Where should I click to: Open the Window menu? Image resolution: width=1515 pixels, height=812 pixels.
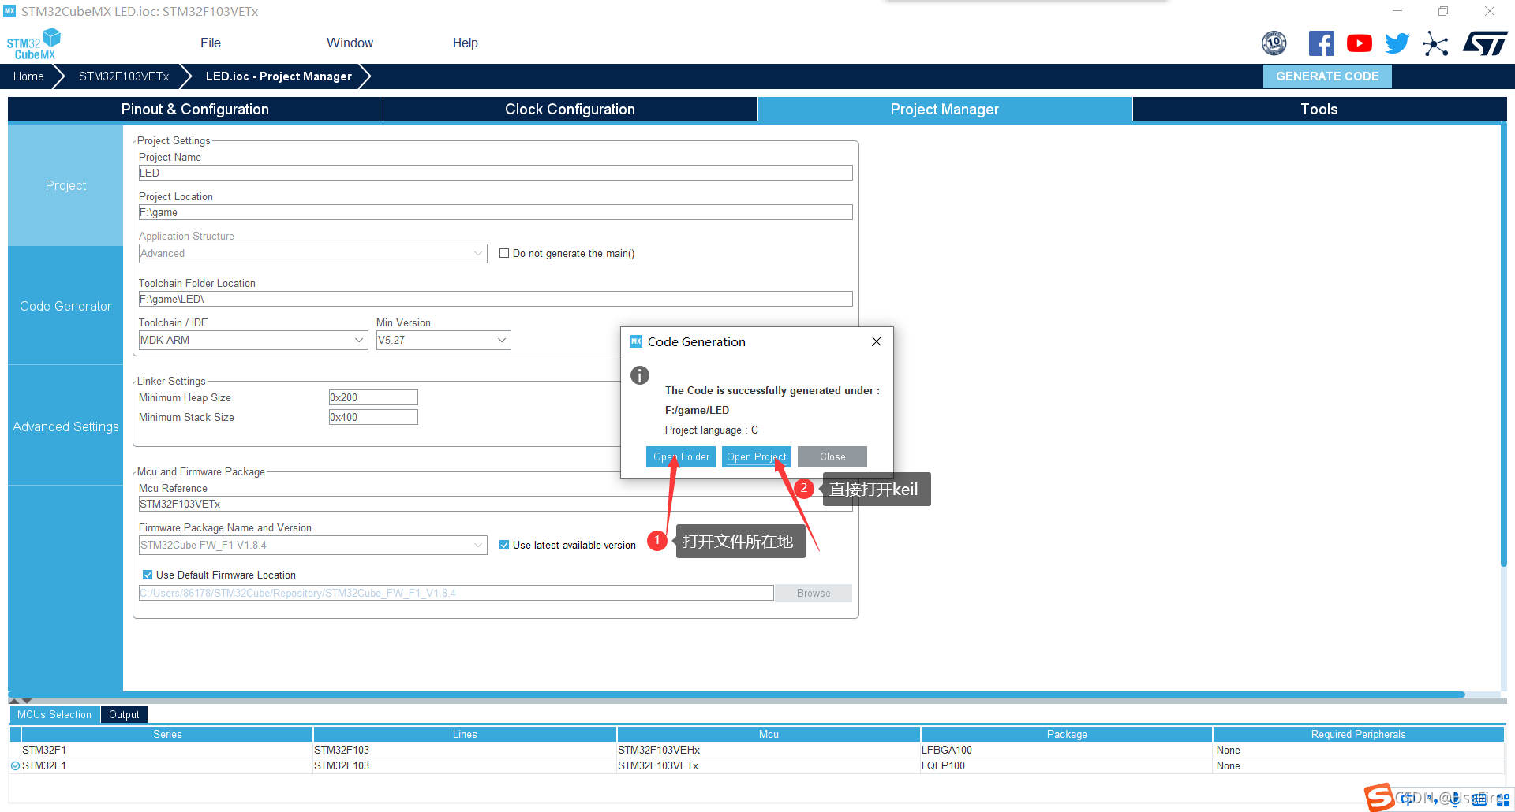pos(350,43)
